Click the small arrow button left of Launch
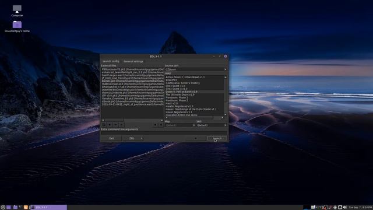 (196, 138)
